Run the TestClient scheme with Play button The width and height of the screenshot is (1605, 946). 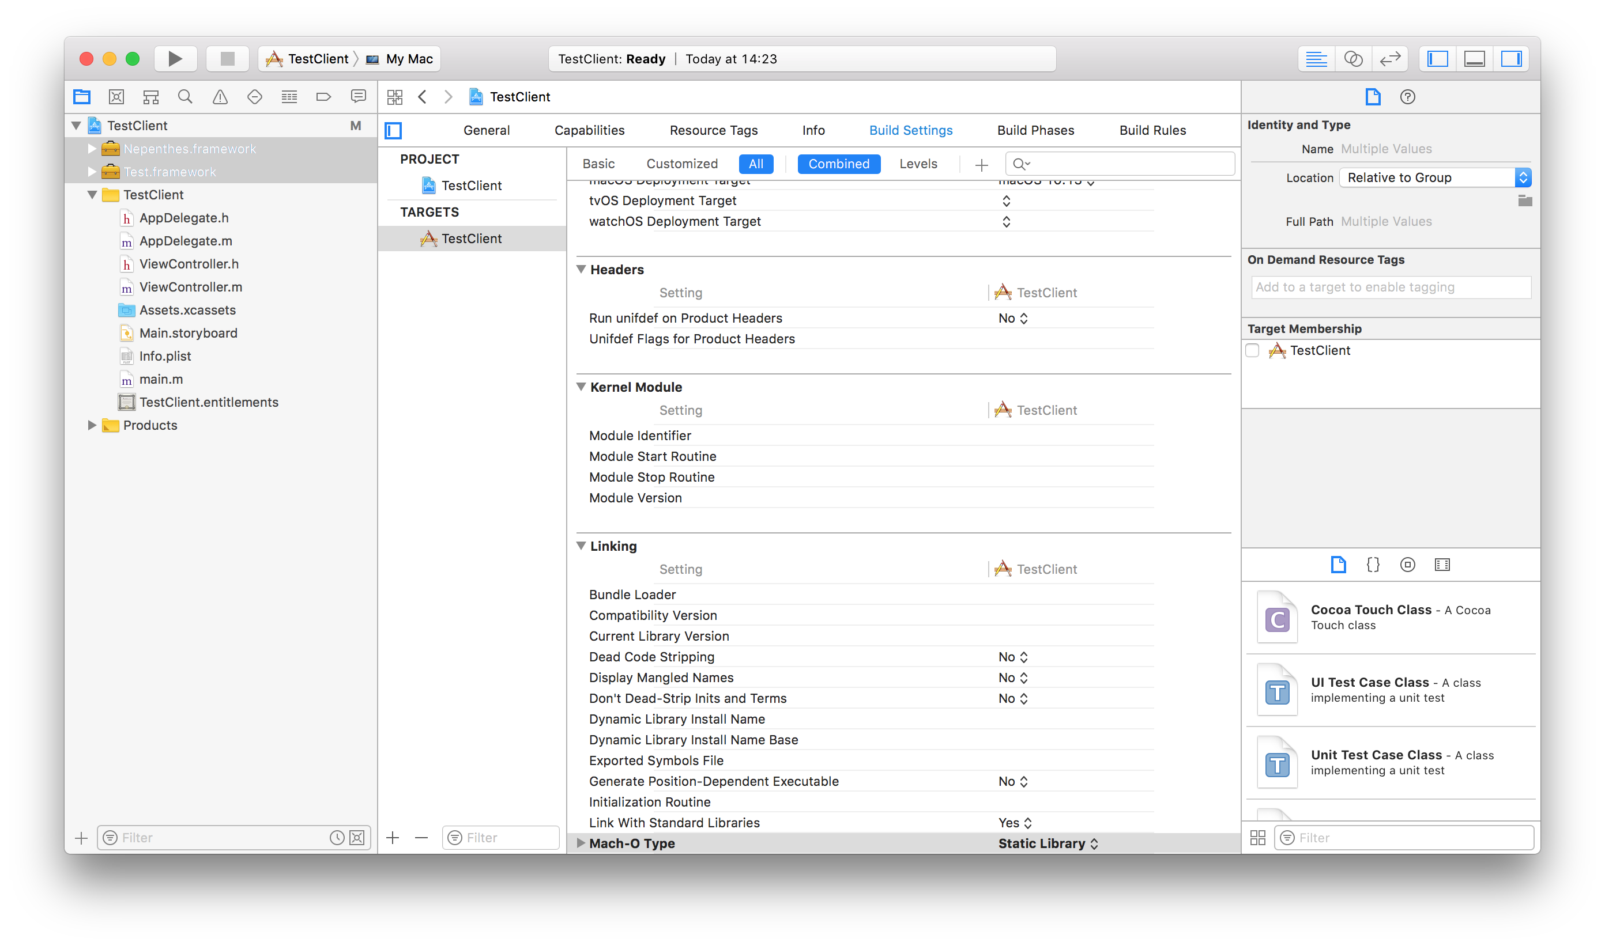(x=175, y=59)
